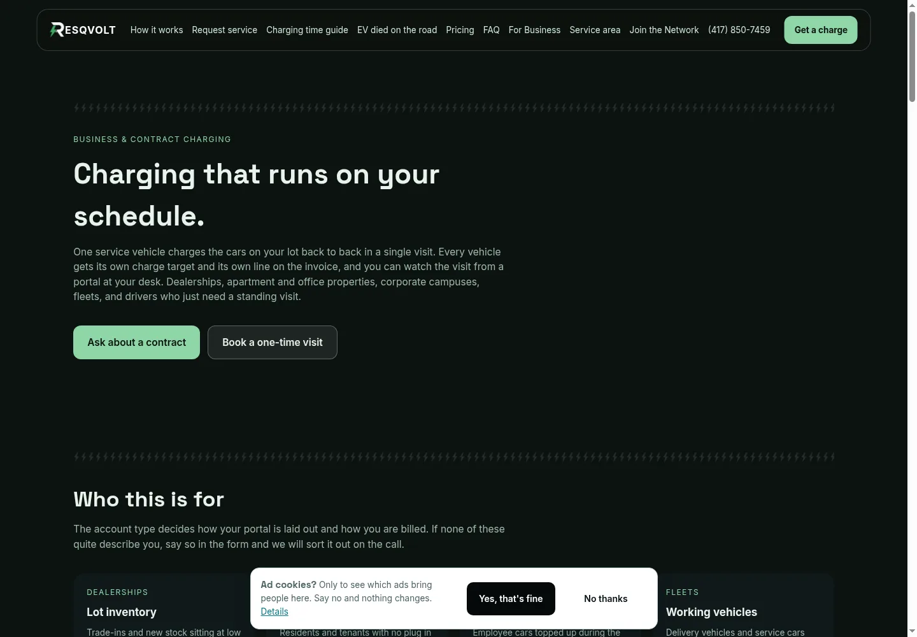Screen dimensions: 917x637
Task: Open the cookie Details link
Action: click(274, 612)
